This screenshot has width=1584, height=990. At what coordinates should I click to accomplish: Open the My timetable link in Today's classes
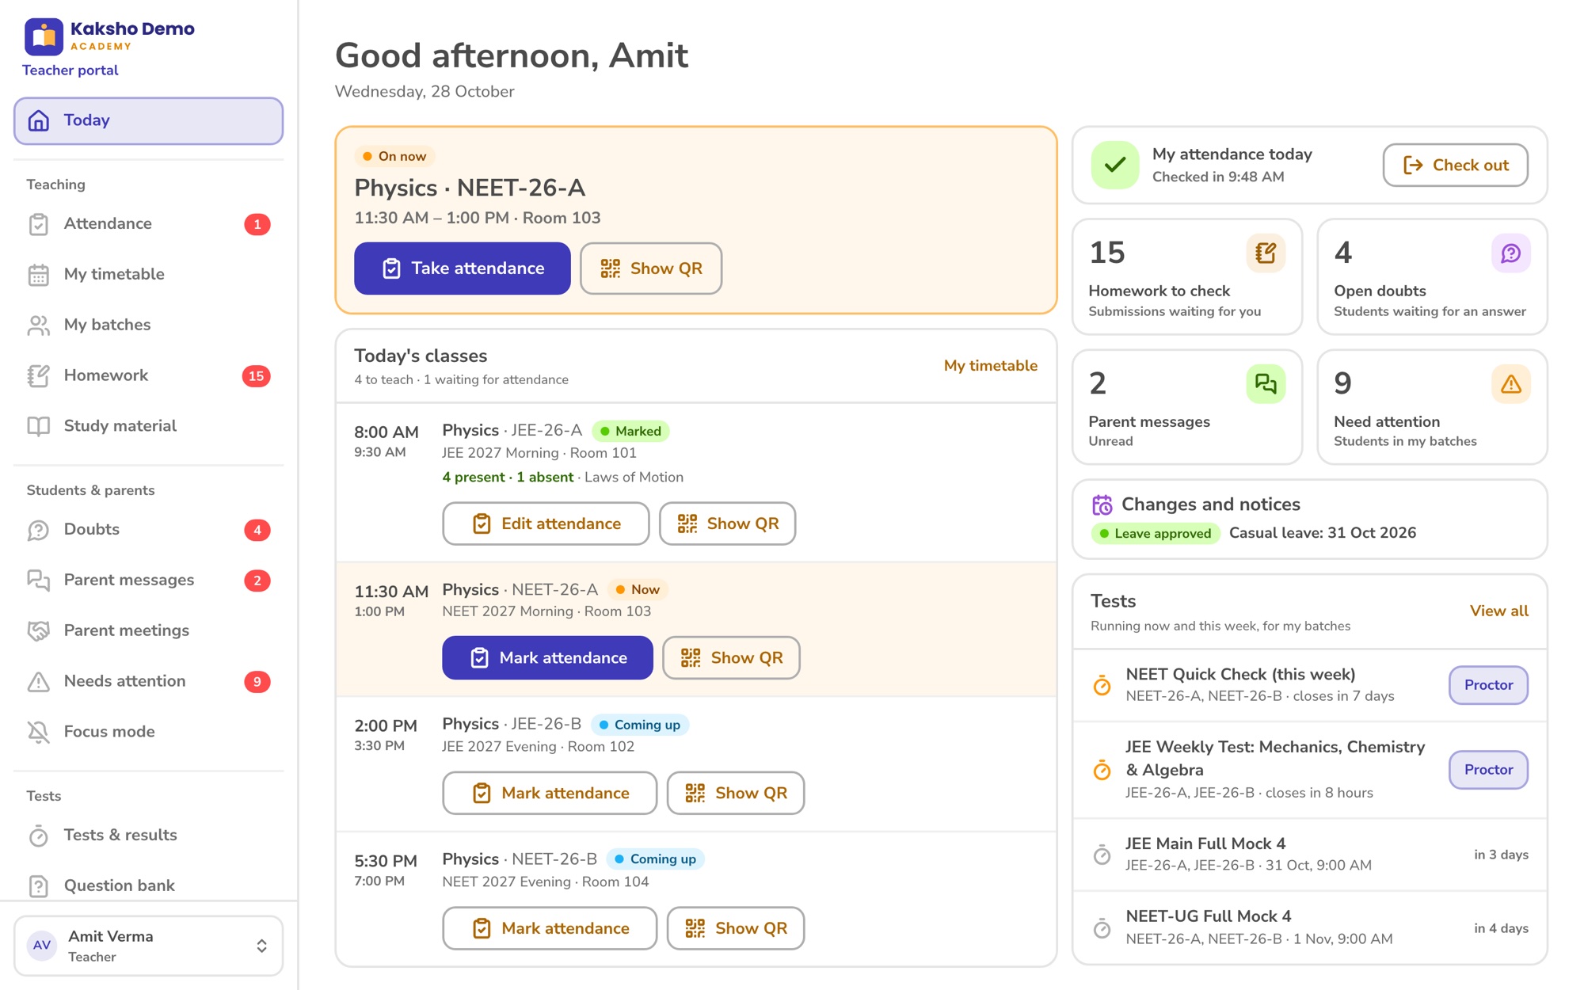pyautogui.click(x=990, y=366)
